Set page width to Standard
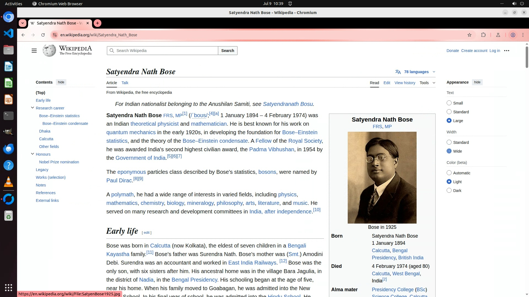Viewport: 529px width, 297px height. click(449, 142)
